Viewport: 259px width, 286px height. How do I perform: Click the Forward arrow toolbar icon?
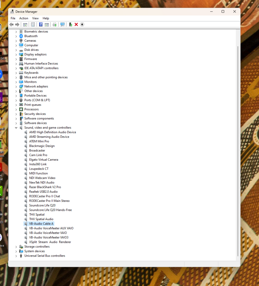(x=17, y=24)
